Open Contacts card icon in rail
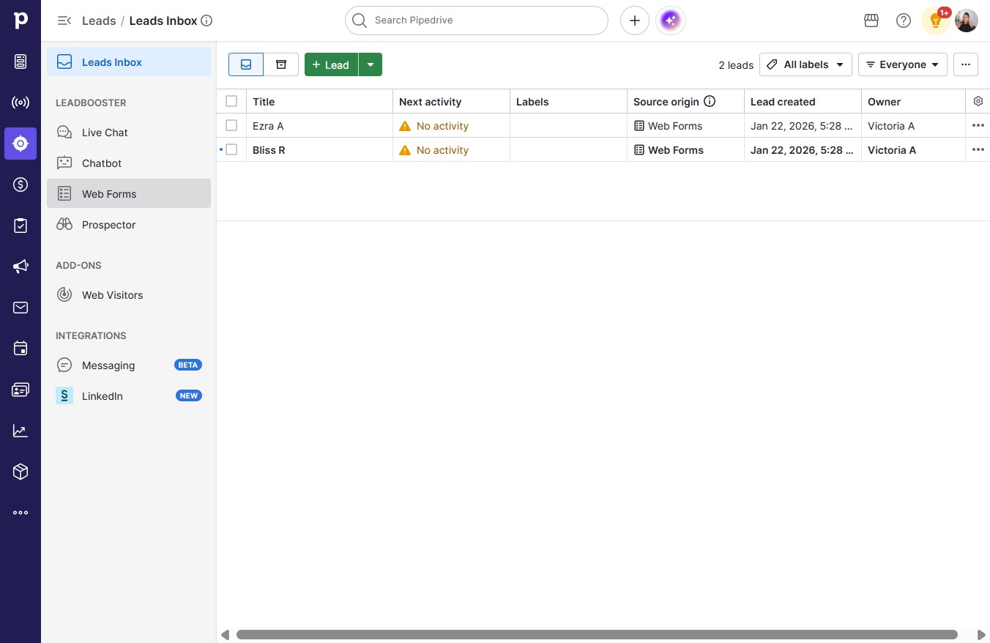The width and height of the screenshot is (990, 643). click(x=21, y=390)
